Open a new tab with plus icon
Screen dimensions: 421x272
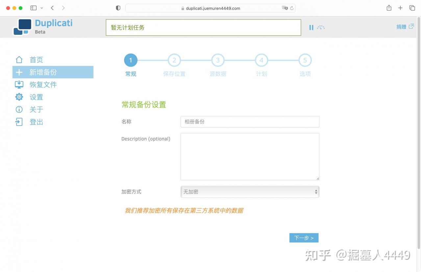[x=400, y=8]
